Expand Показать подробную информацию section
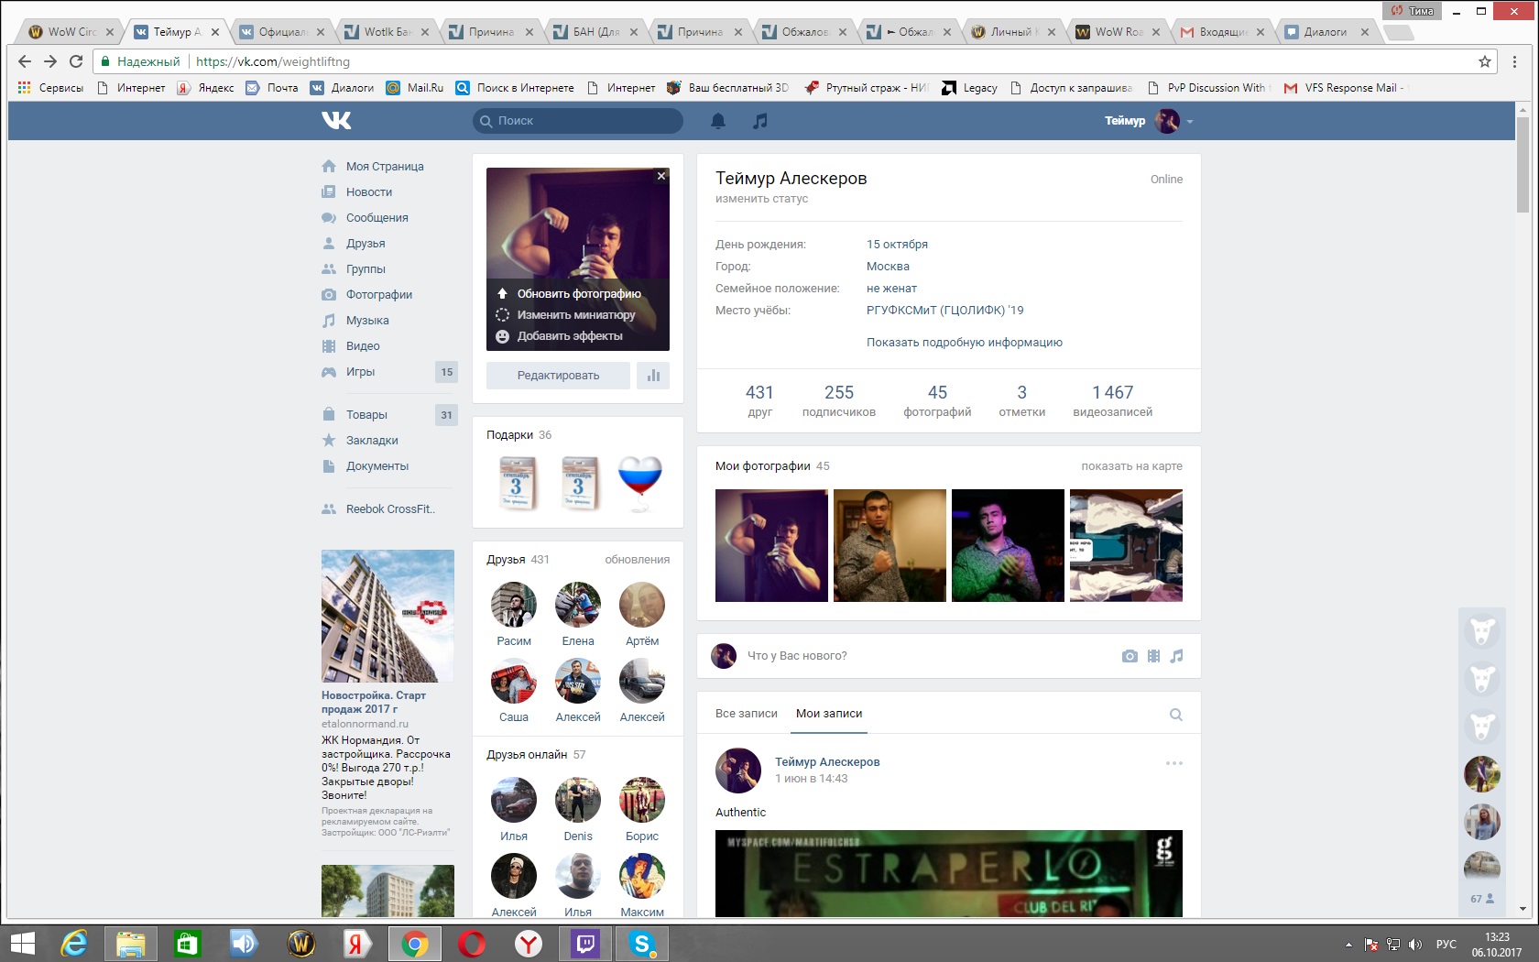The height and width of the screenshot is (962, 1539). [964, 343]
